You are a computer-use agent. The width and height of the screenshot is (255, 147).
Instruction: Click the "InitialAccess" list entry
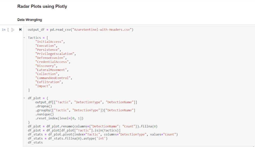point(49,42)
